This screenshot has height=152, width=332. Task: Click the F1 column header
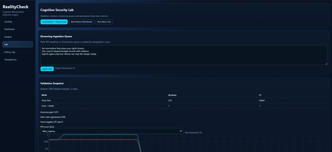[x=260, y=95]
